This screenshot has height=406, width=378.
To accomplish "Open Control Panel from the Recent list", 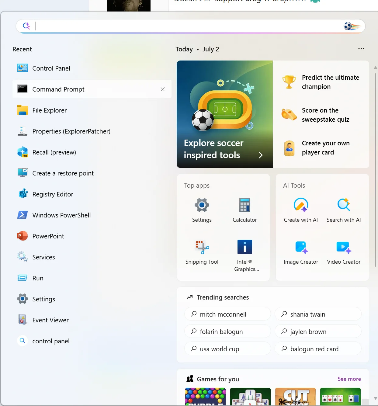I will pyautogui.click(x=92, y=68).
